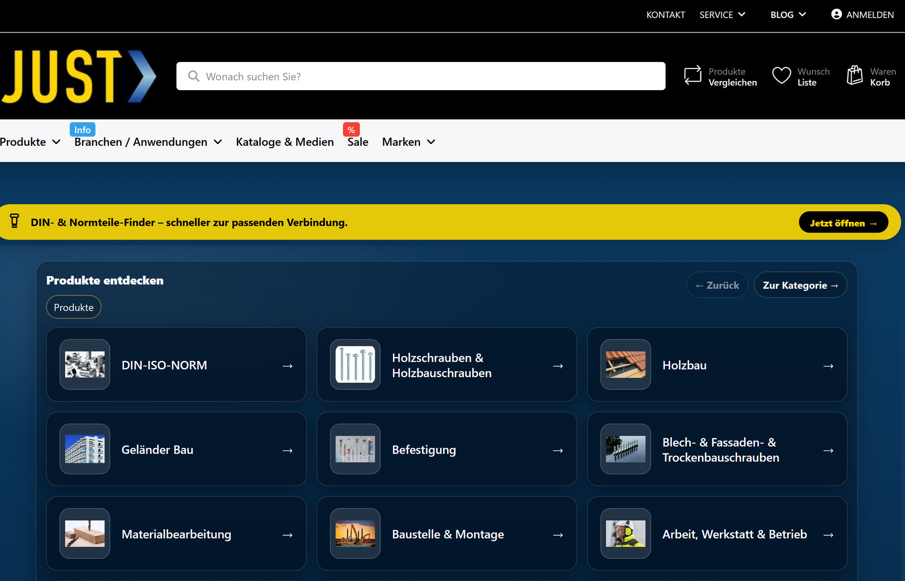This screenshot has height=581, width=905.
Task: Expand the Service dropdown chevron
Action: point(742,14)
